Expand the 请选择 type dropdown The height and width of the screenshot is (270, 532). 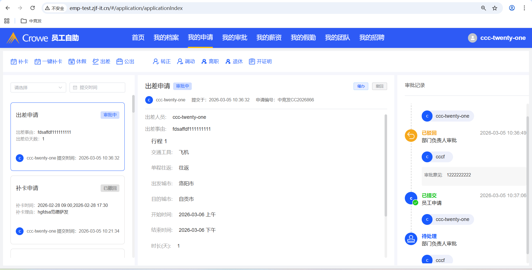tap(38, 88)
